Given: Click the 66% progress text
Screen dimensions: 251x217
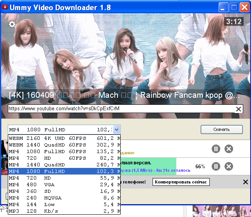Looking at the screenshot, I should coord(200,166).
